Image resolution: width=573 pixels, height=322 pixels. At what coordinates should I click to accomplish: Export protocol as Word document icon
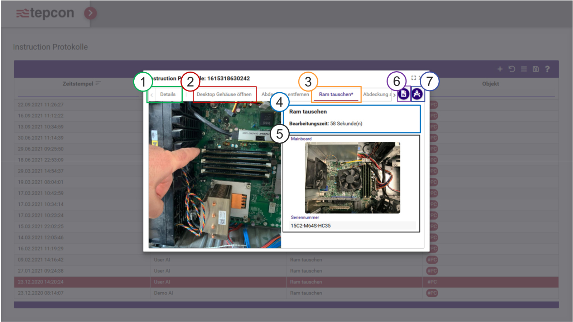tap(404, 94)
